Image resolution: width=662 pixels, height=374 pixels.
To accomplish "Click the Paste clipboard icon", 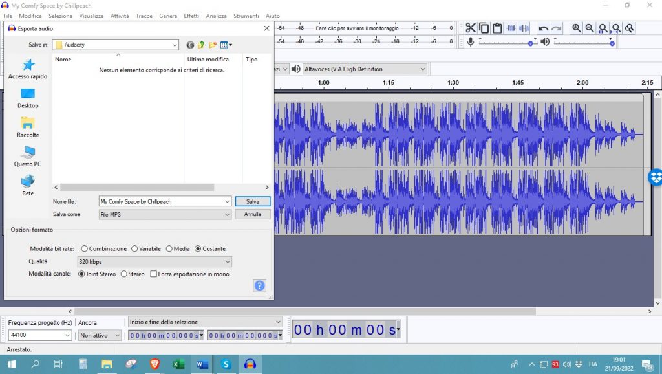I will pos(497,28).
